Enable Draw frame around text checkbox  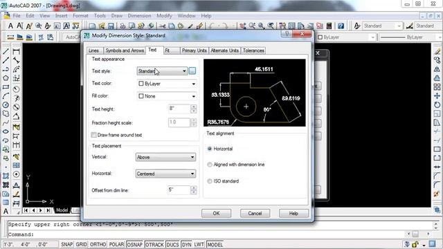click(94, 135)
